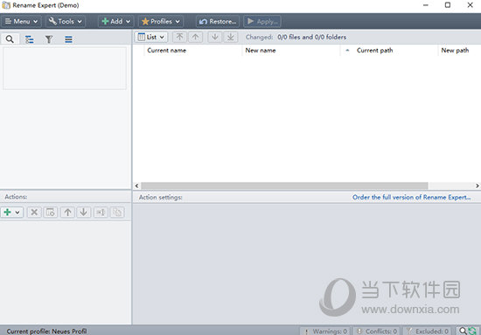Move selected item to bottom of list
The height and width of the screenshot is (335, 481).
coord(231,37)
